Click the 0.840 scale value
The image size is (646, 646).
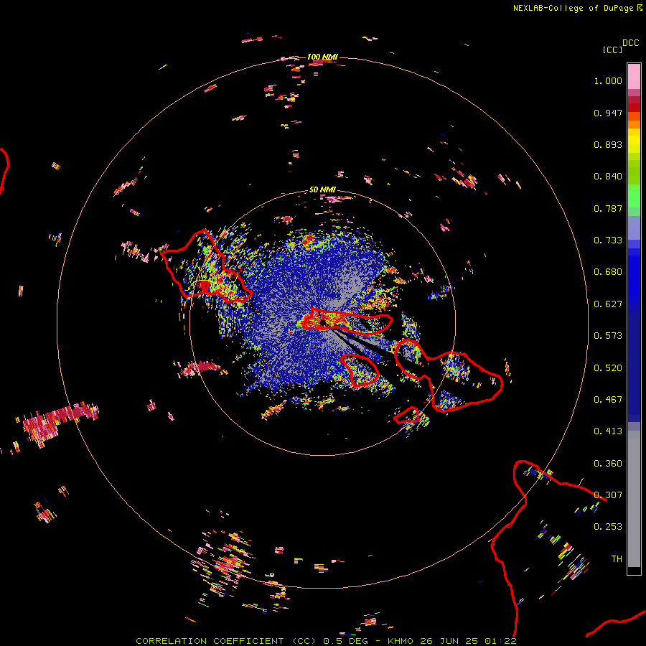point(608,177)
